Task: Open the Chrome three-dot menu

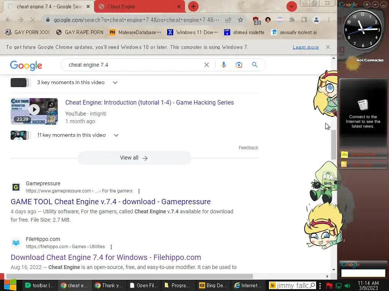Action: (x=329, y=20)
